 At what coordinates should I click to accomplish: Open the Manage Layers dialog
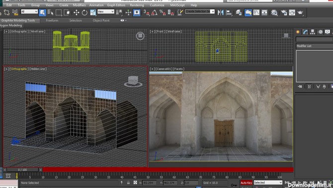239,12
